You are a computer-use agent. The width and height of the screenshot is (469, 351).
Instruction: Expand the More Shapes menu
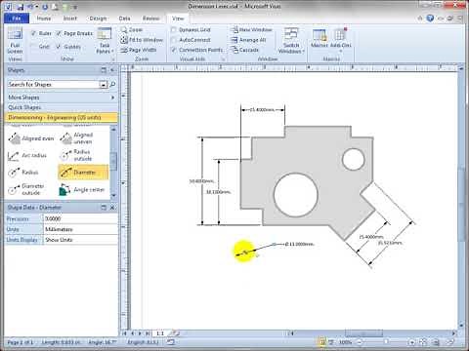point(62,97)
